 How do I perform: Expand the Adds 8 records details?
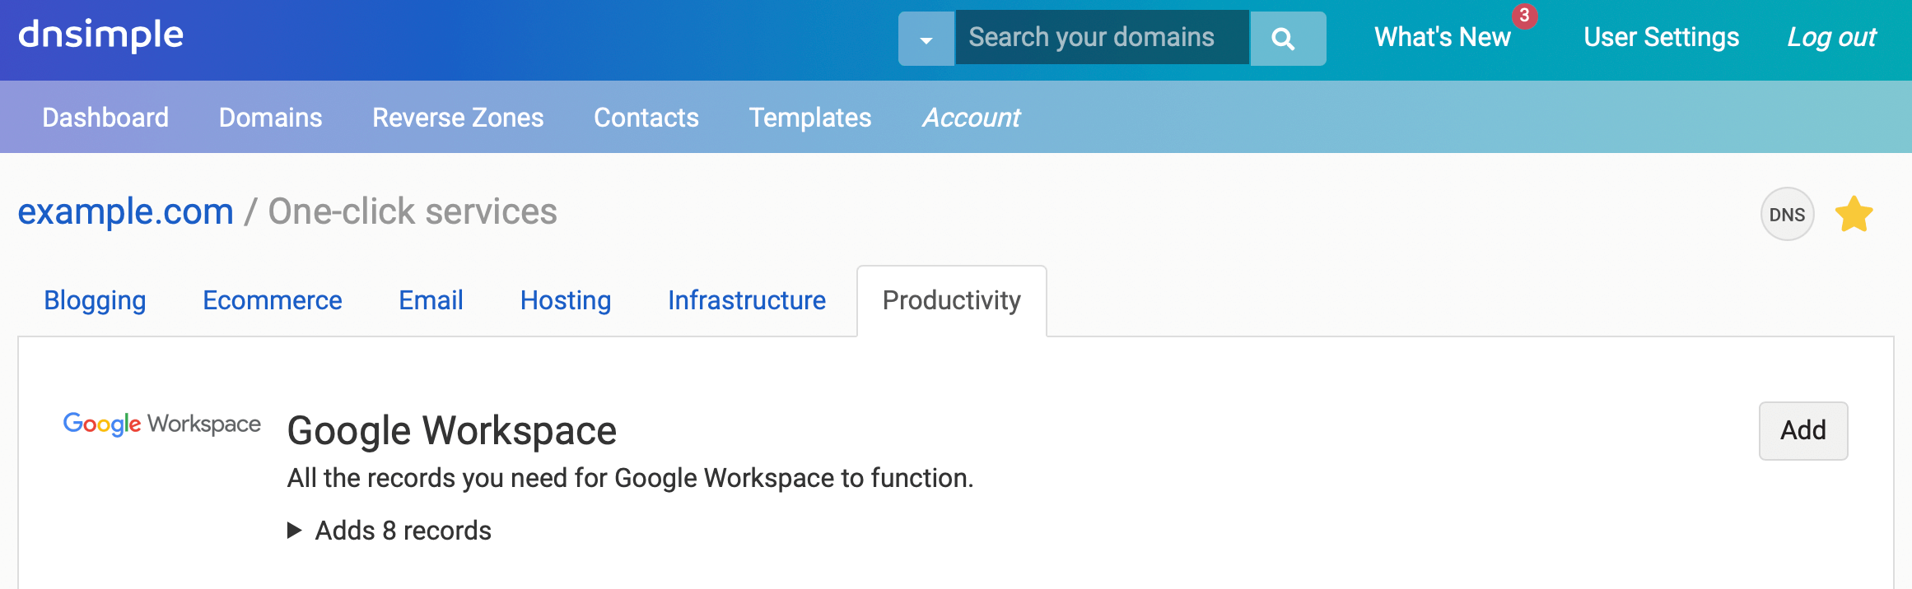(389, 531)
